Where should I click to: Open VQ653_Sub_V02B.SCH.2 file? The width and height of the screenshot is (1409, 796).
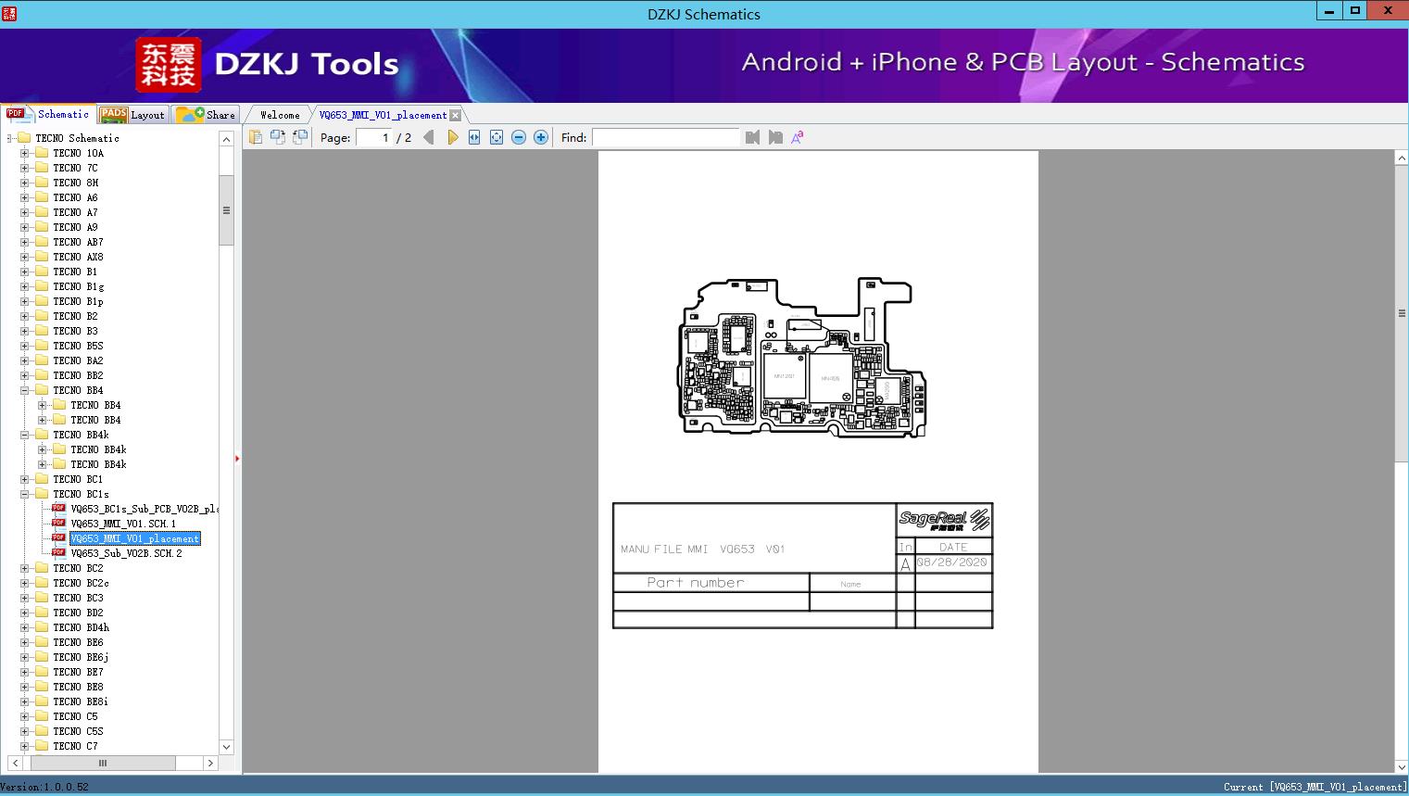[x=126, y=553]
